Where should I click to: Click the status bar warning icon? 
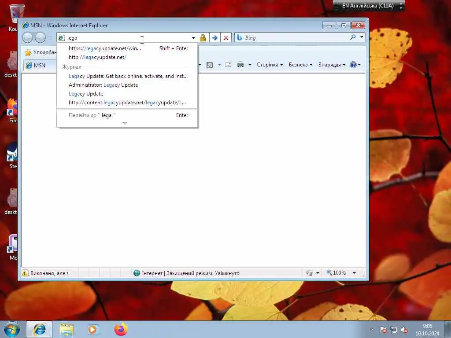[x=25, y=273]
